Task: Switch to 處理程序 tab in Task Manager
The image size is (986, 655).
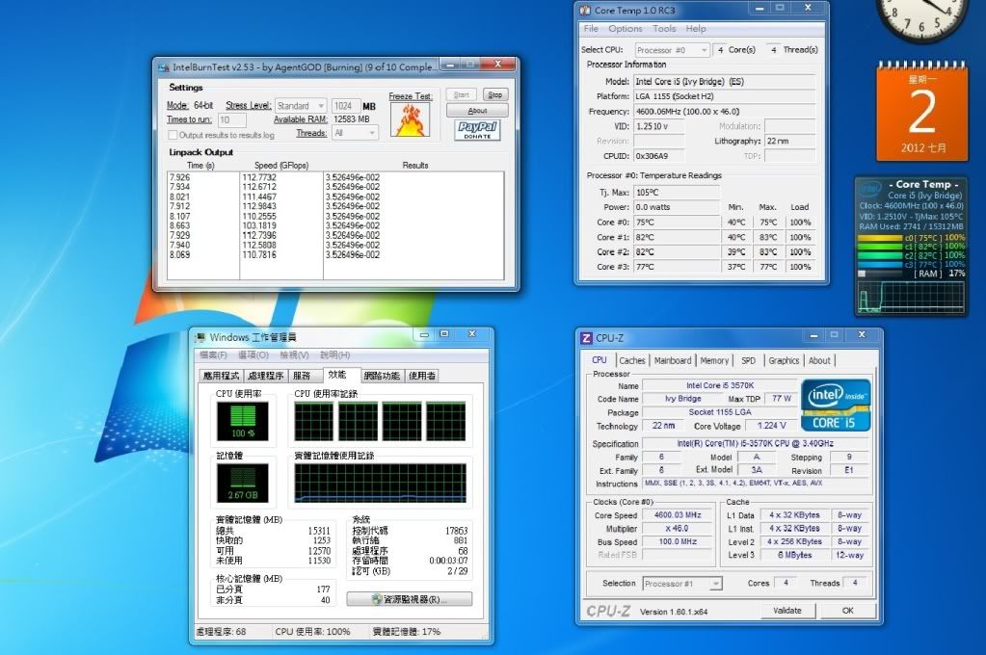Action: [266, 376]
